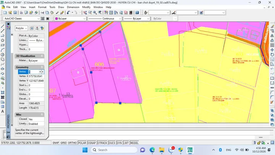275x155 pixels.
Task: Open Microsoft Edge from the taskbar
Action: tap(152, 150)
